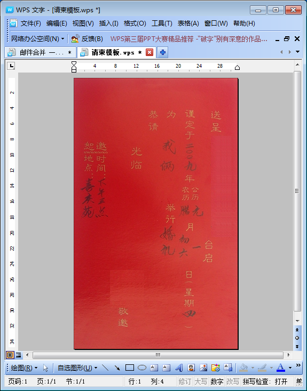
Task: Open the 视图(V) menu
Action: pyautogui.click(x=83, y=23)
